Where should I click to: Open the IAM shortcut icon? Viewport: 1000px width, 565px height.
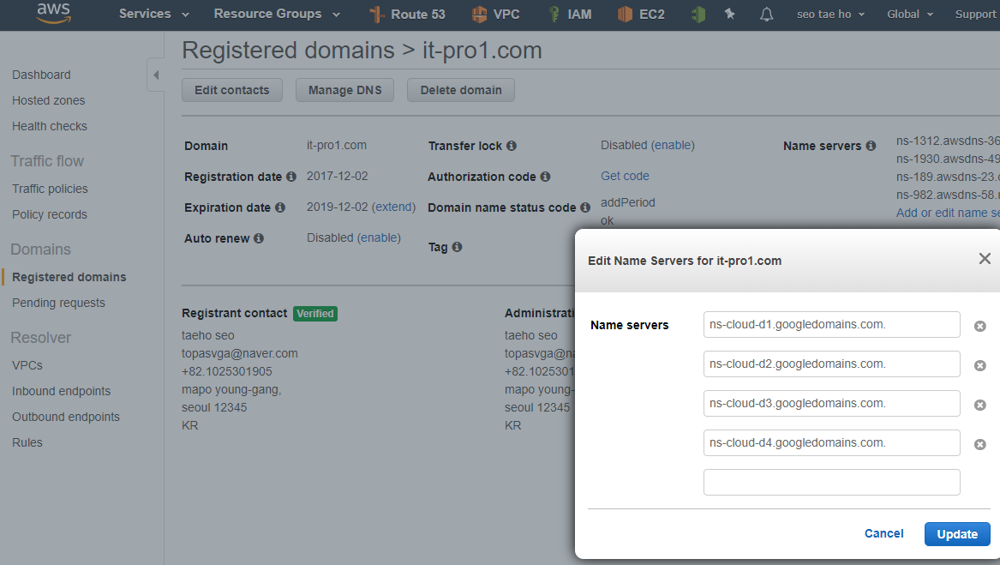coord(554,14)
